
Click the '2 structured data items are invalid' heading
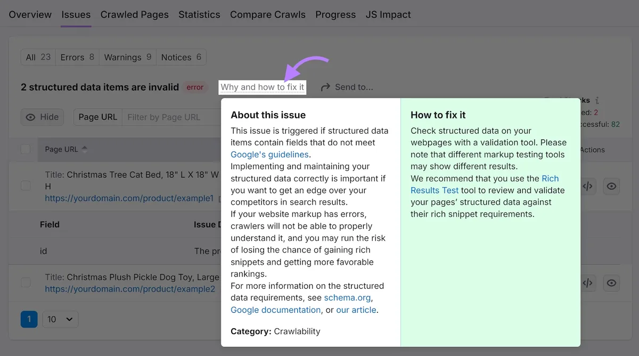coord(100,87)
